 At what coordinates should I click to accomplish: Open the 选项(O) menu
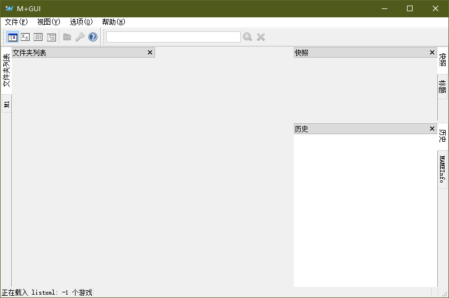tap(81, 22)
